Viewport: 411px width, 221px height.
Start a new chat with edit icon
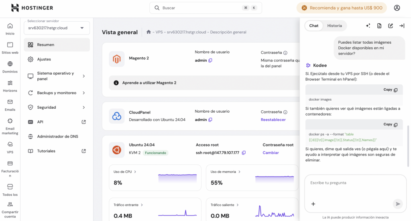point(391,26)
